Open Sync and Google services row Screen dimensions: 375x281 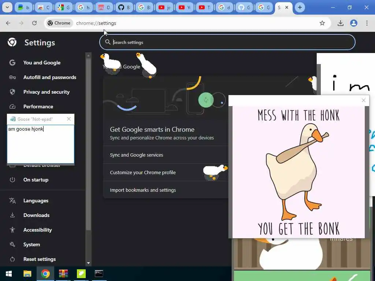pyautogui.click(x=166, y=155)
